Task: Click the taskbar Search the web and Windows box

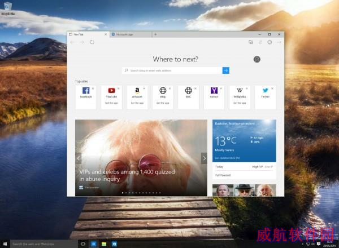Action: coord(44,244)
